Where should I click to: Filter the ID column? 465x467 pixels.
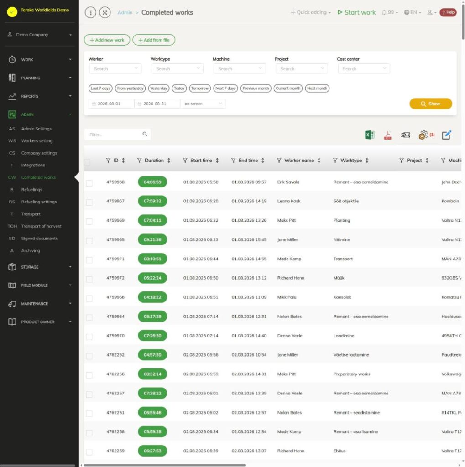(108, 161)
